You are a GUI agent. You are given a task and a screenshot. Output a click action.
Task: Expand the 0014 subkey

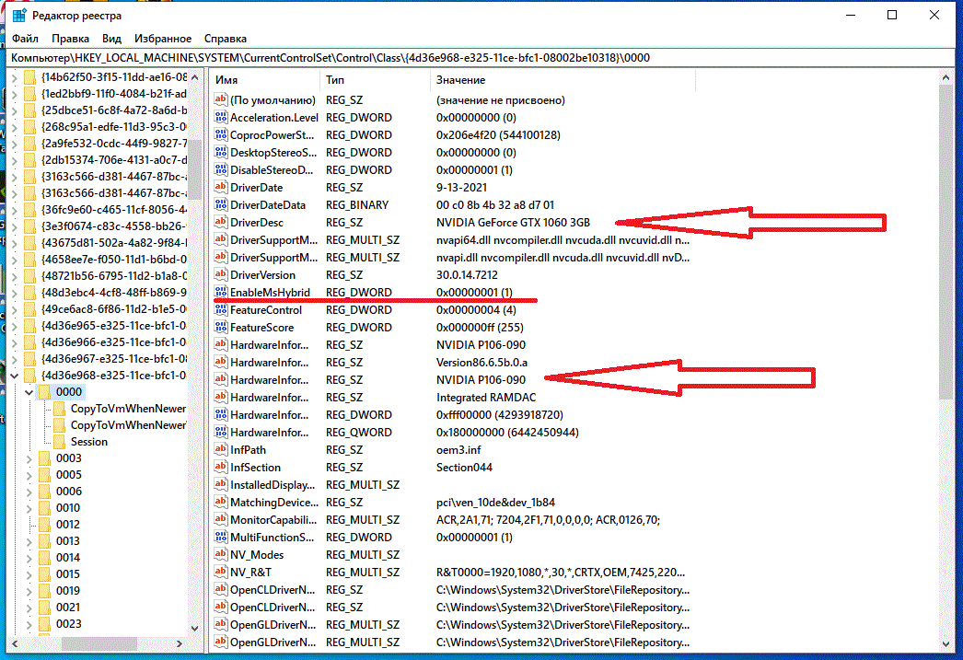[29, 558]
